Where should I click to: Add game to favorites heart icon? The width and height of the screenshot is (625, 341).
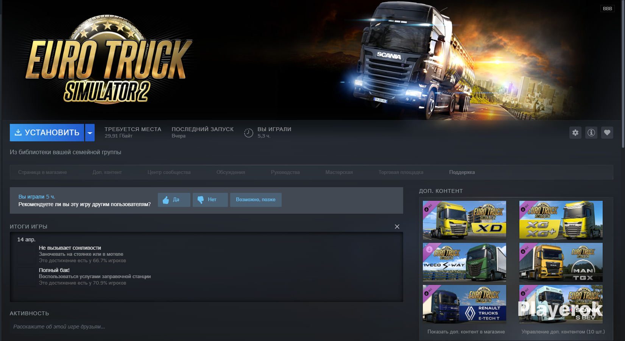607,133
